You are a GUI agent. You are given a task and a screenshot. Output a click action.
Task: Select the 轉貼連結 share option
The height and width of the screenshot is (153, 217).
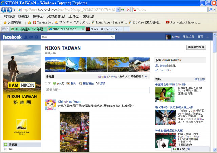[86, 83]
